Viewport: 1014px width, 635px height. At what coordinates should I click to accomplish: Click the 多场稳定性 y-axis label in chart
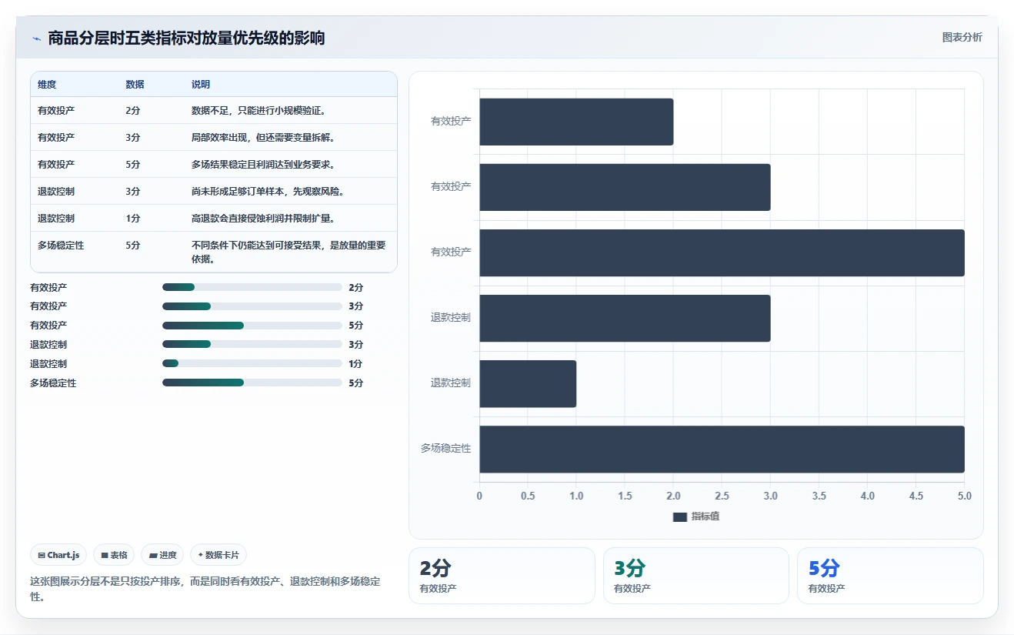445,449
